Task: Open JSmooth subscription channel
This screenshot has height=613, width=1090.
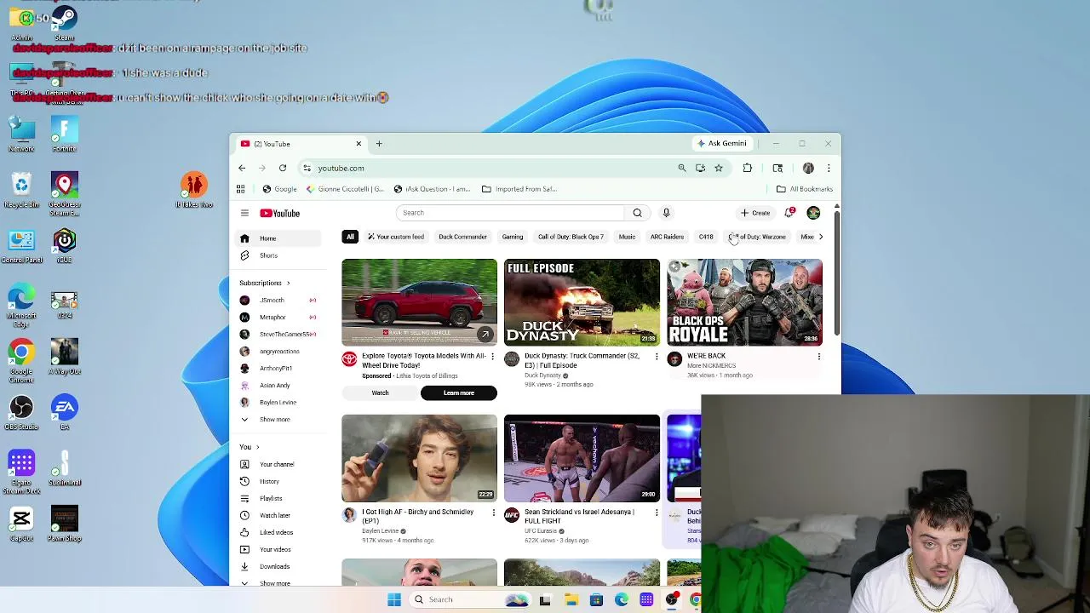Action: [278, 301]
